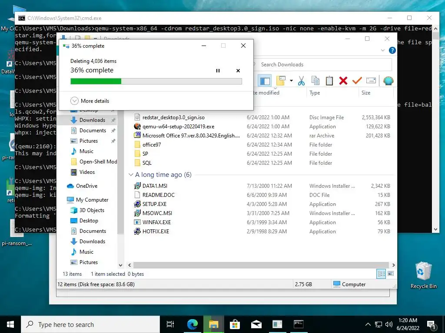
Task: Click the horizontal scrollbar in file list
Action: pos(261,265)
